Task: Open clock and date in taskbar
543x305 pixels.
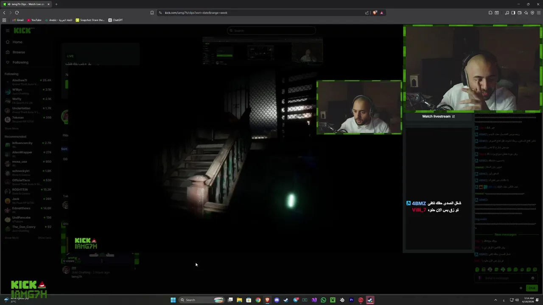Action: tap(528, 300)
